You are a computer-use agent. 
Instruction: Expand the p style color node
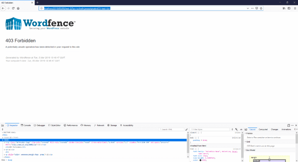[4, 155]
